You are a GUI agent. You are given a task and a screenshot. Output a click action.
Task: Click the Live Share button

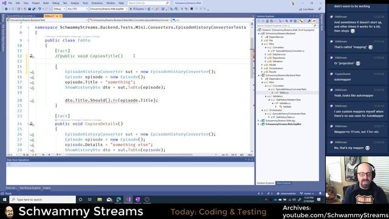[x=306, y=9]
